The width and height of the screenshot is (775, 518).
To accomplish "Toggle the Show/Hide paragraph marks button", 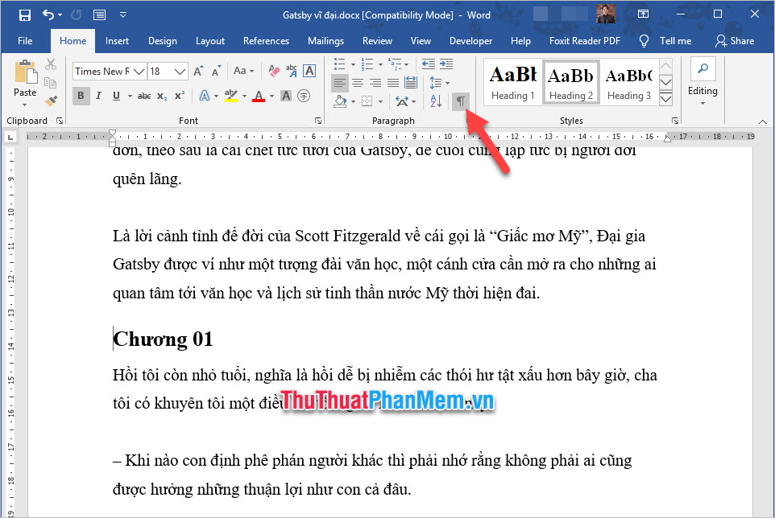I will tap(461, 101).
